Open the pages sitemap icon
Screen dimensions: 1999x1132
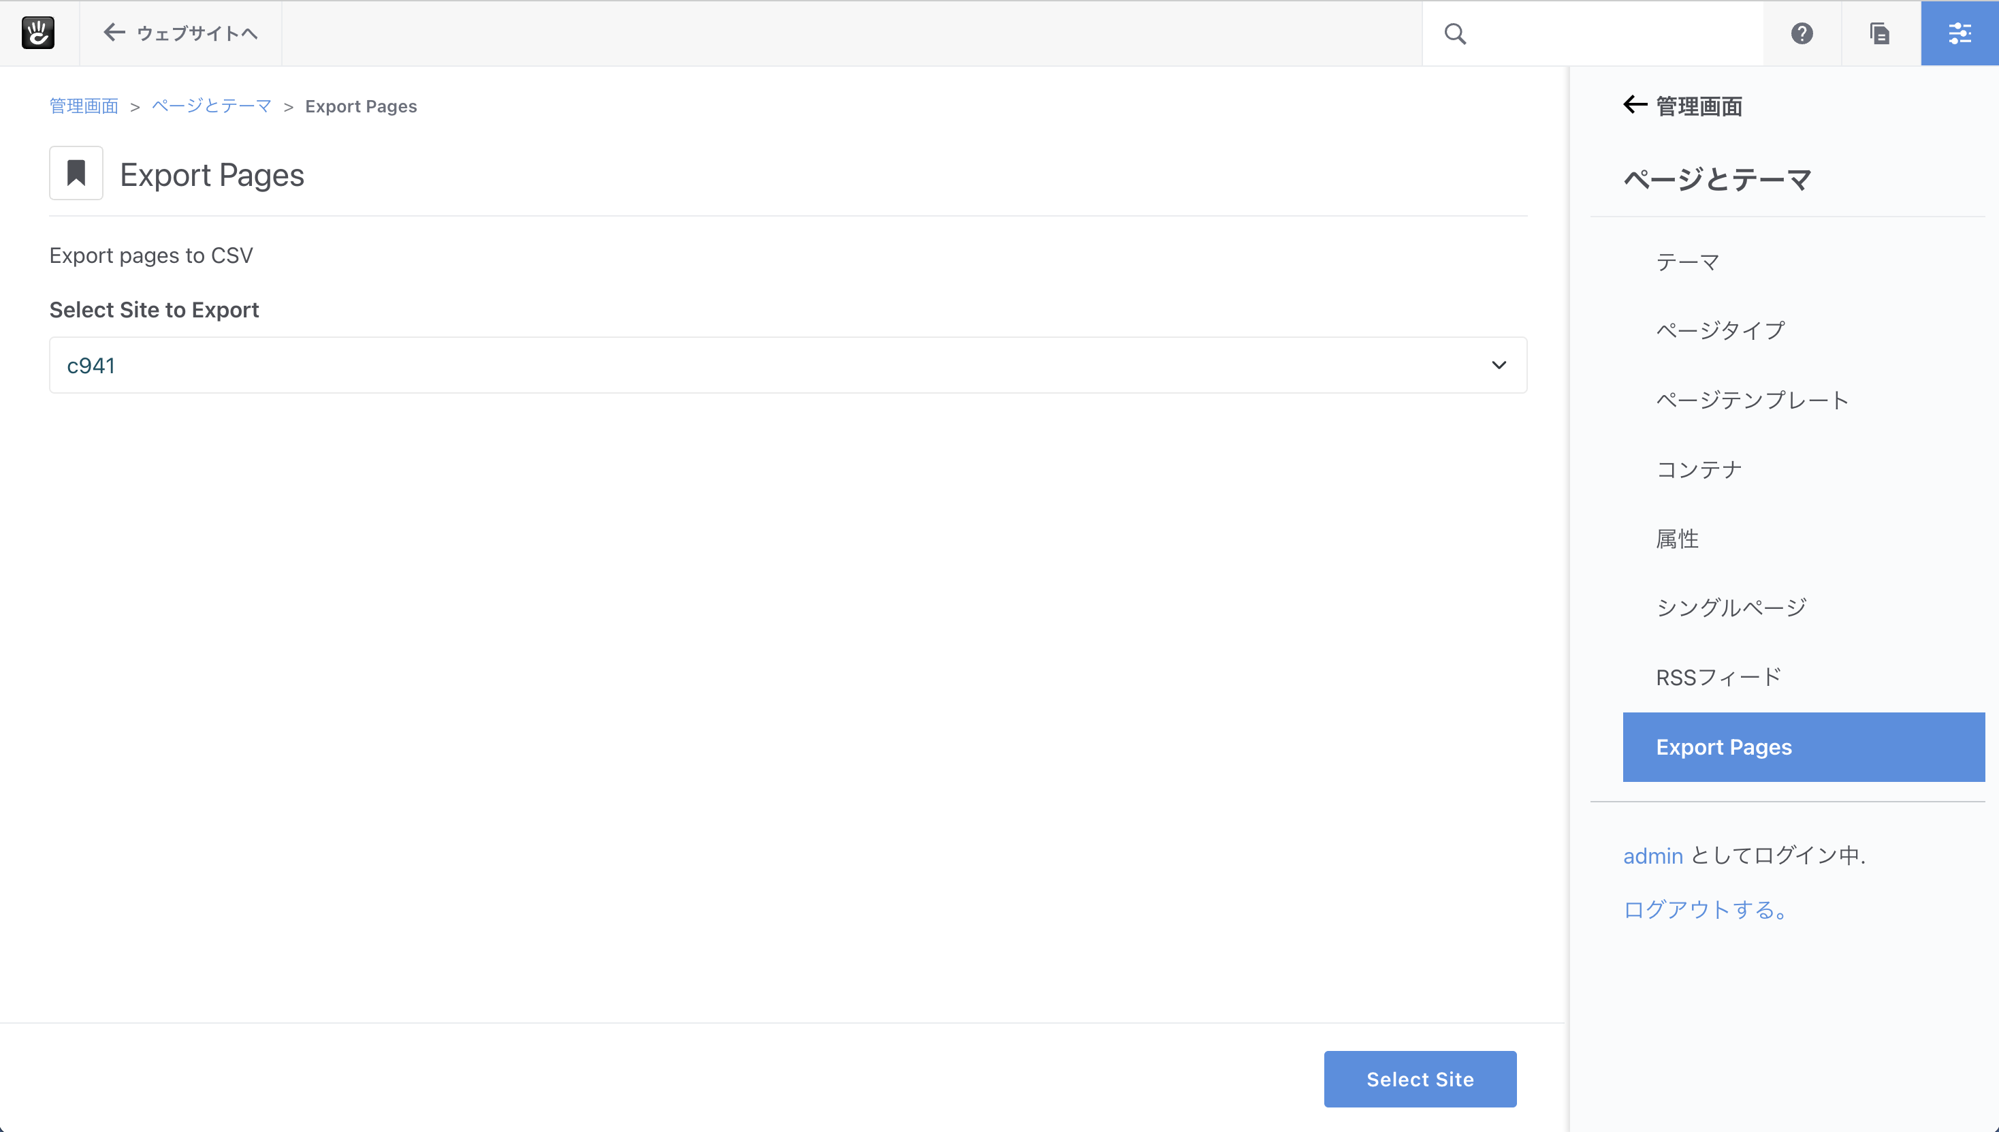(x=1879, y=33)
